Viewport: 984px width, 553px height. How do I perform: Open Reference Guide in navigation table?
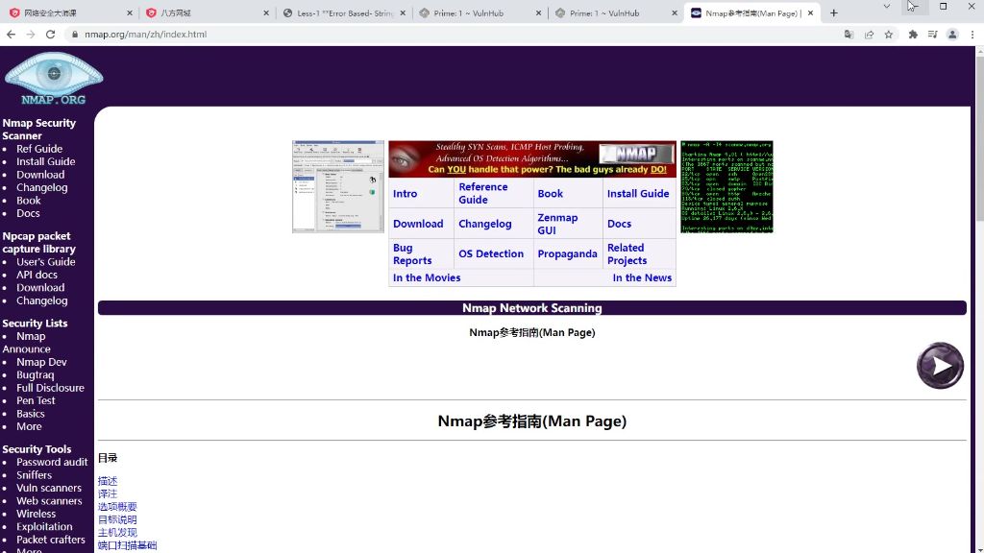tap(483, 193)
